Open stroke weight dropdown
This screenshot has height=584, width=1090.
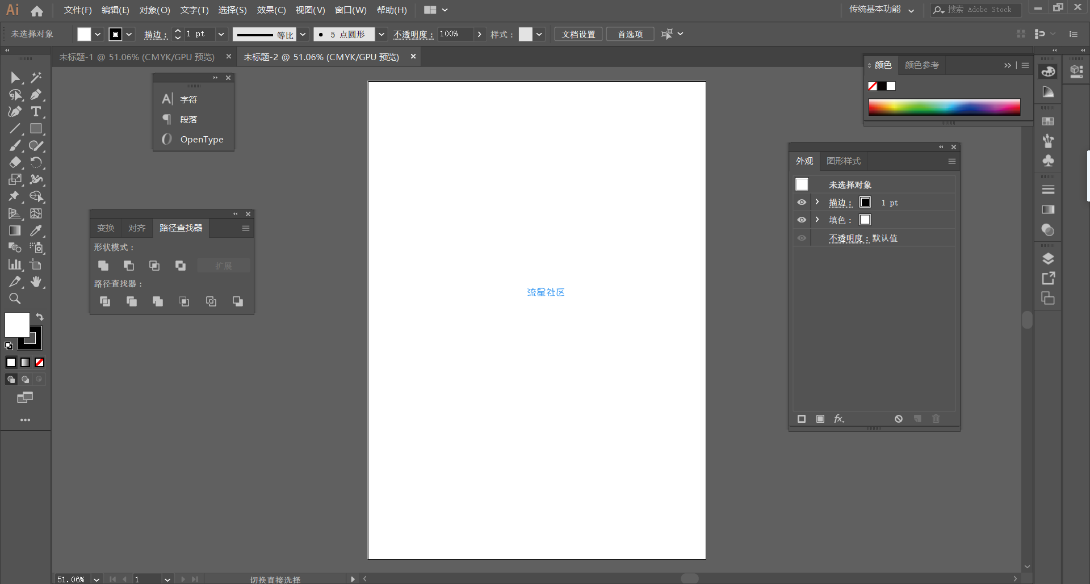(x=221, y=34)
